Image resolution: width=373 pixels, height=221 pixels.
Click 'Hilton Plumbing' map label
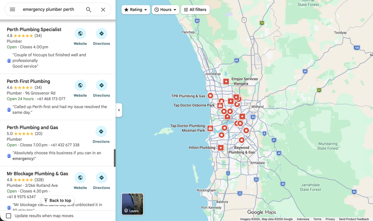click(202, 148)
